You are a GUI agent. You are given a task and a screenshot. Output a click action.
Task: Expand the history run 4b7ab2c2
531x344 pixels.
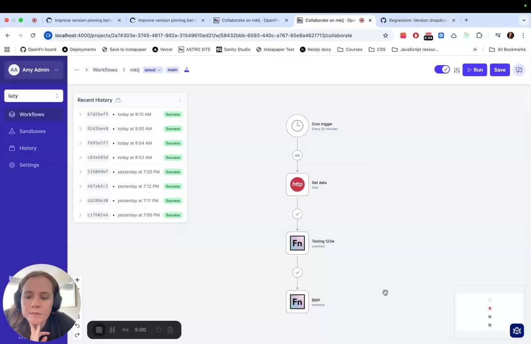coord(80,187)
